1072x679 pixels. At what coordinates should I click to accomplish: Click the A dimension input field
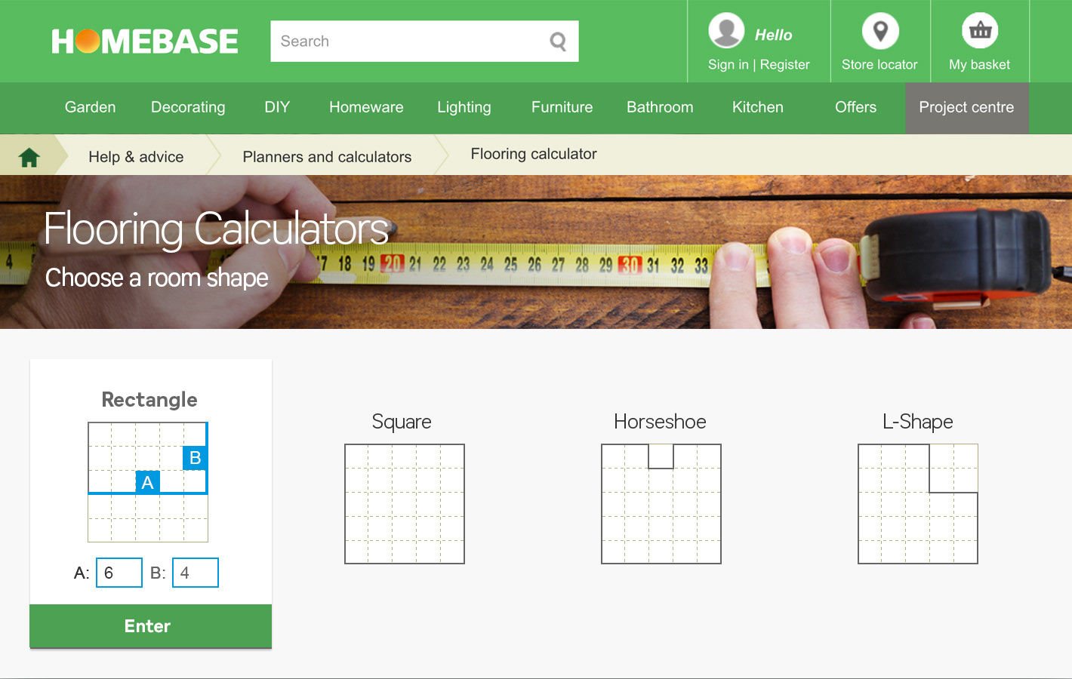(x=119, y=573)
